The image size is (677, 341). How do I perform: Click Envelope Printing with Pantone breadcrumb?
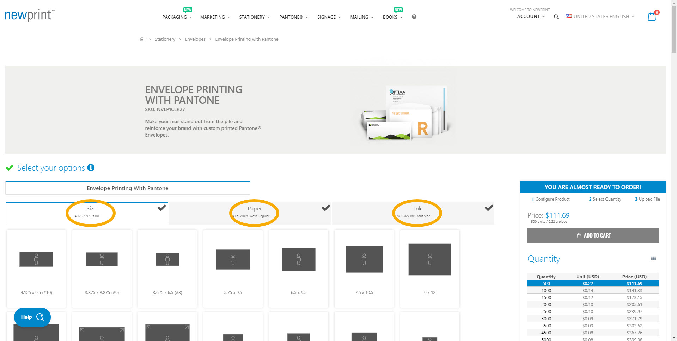[x=247, y=39]
